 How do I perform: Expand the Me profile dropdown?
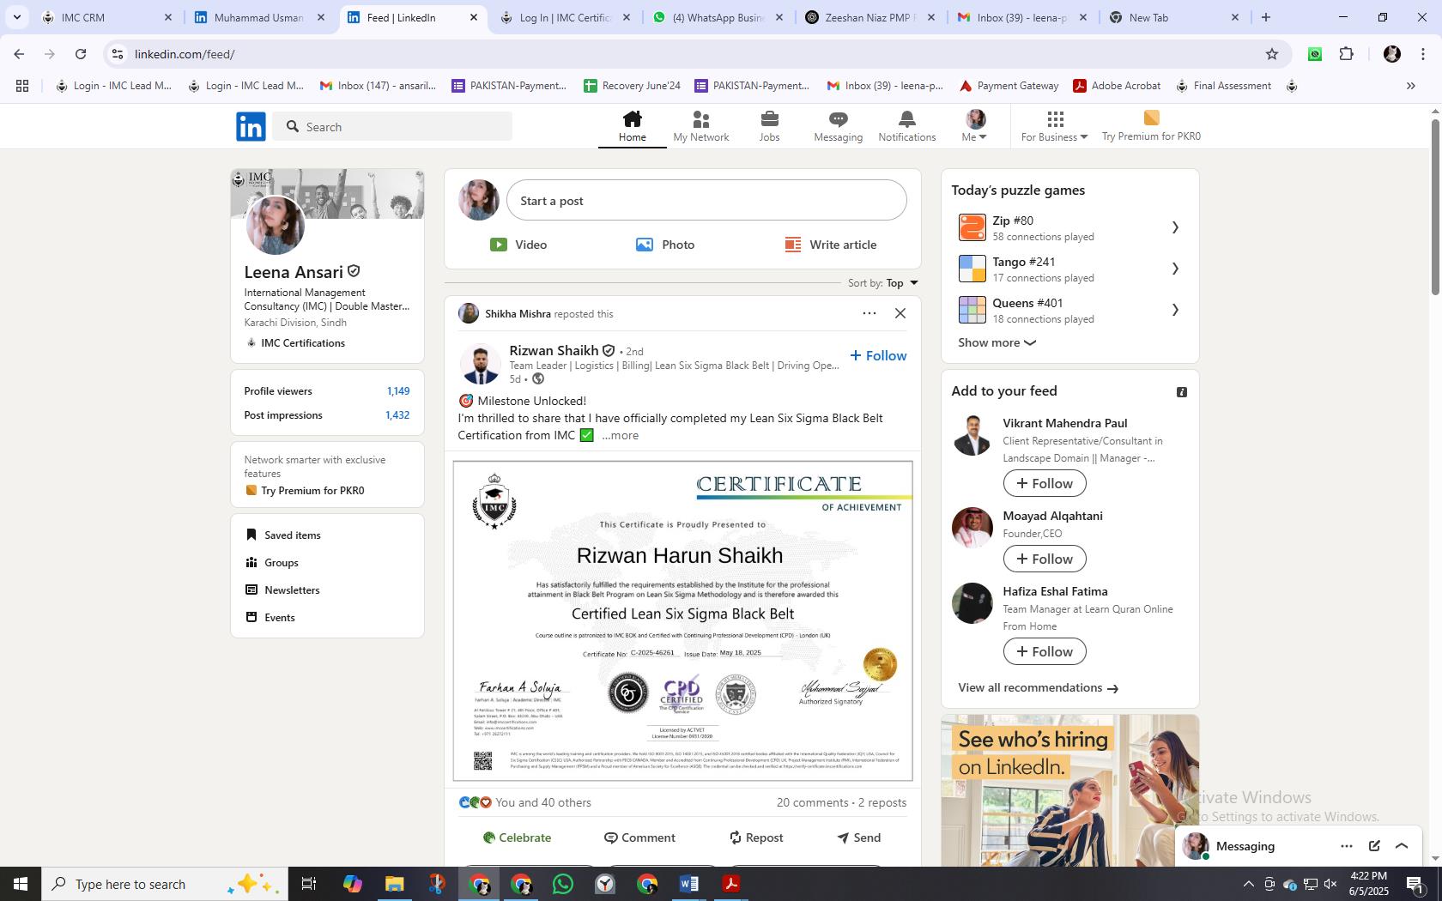(975, 126)
